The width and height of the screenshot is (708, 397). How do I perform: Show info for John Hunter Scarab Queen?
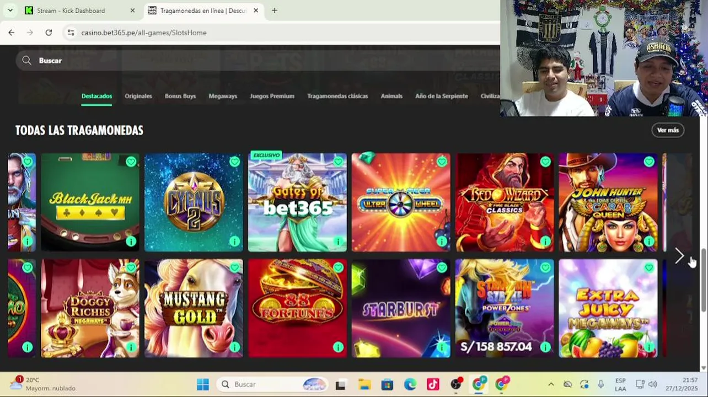[649, 242]
